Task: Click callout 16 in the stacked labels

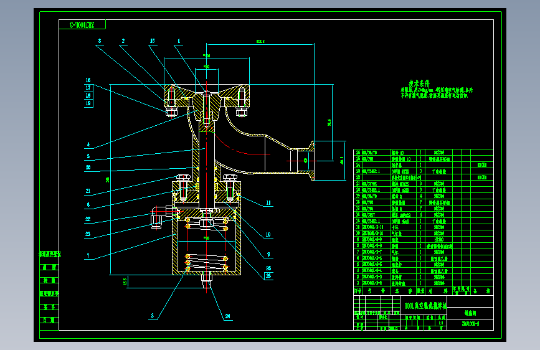Action: [88, 80]
